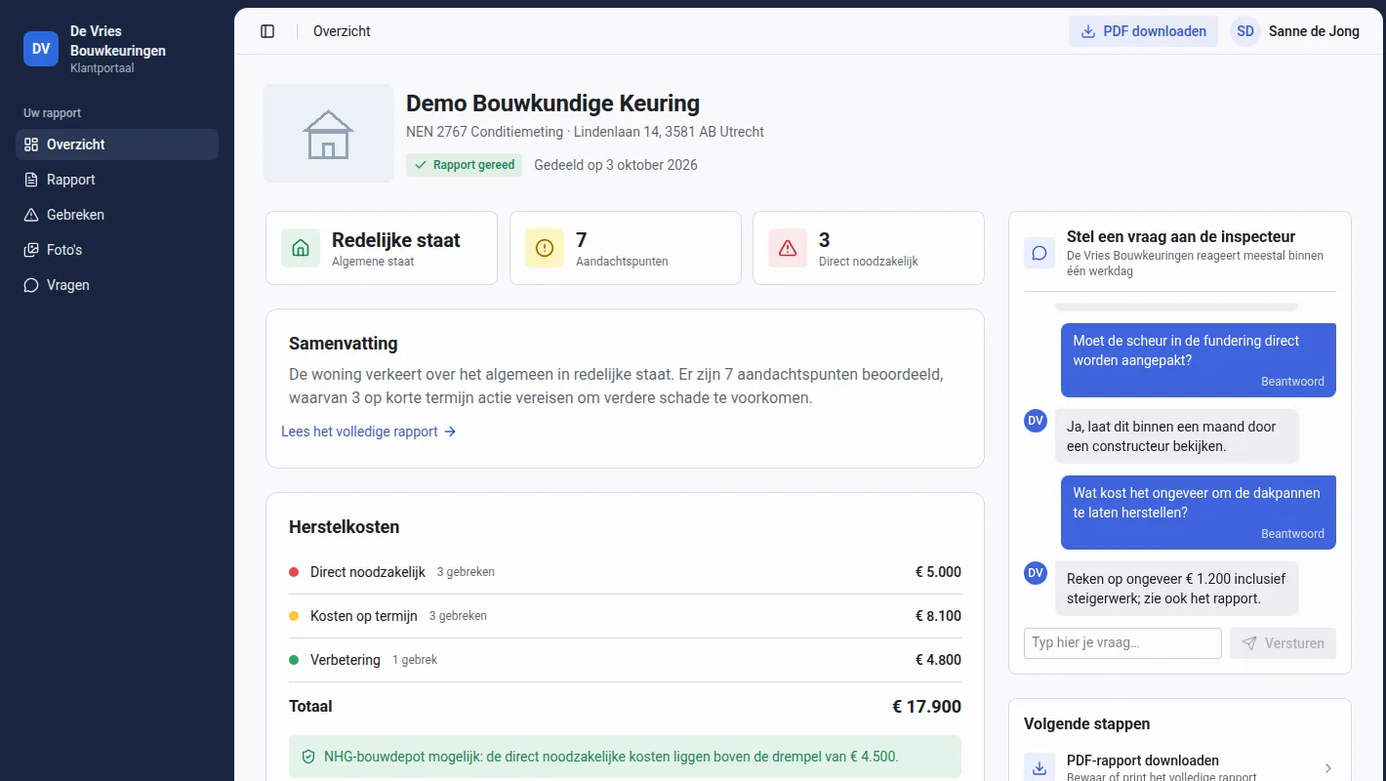This screenshot has height=781, width=1386.
Task: Click the house icon on Redelijke staat card
Action: point(301,248)
